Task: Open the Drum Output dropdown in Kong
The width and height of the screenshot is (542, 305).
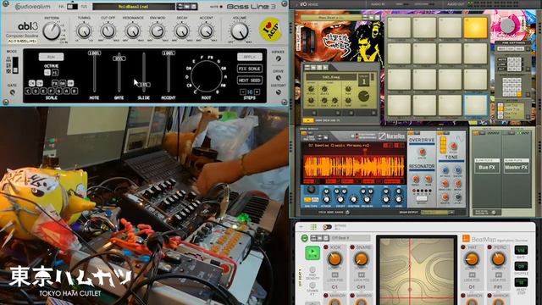Action: (437, 213)
